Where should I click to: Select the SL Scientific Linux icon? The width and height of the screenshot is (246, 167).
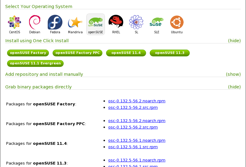[x=136, y=22]
